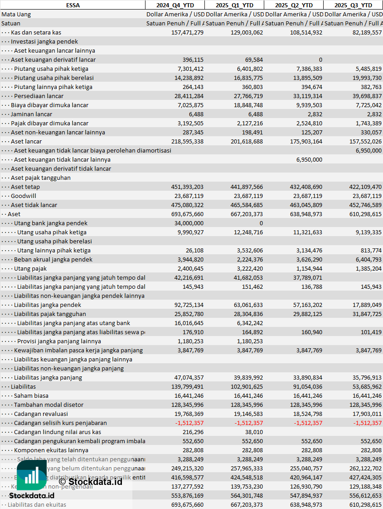This screenshot has height=509, width=383.
Task: Select the Saham biasa row label
Action: [31, 395]
